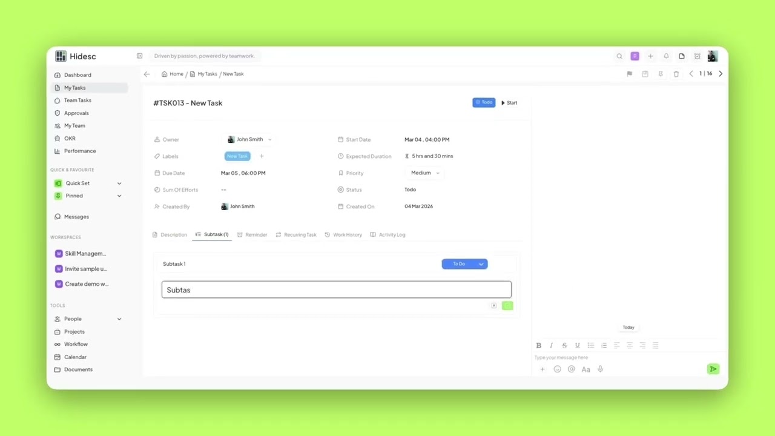
Task: Apply bold formatting in message editor
Action: (x=538, y=345)
